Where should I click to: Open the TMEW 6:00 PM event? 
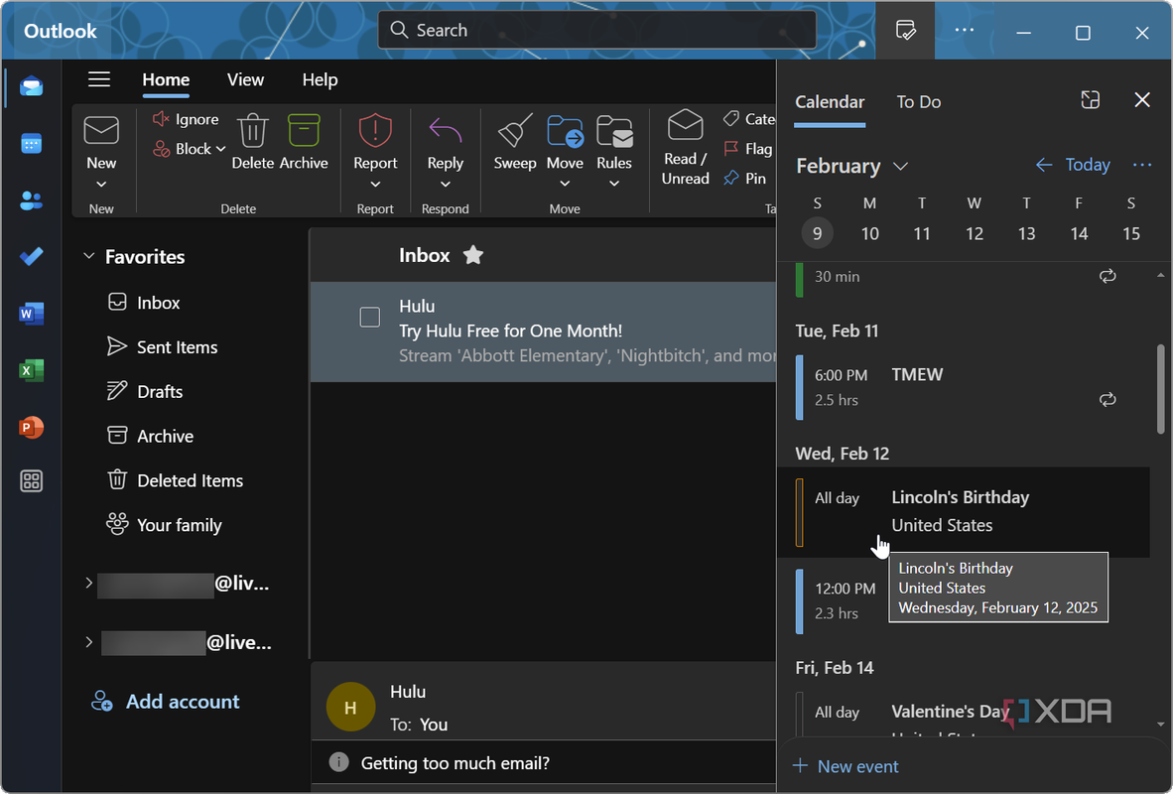(964, 387)
